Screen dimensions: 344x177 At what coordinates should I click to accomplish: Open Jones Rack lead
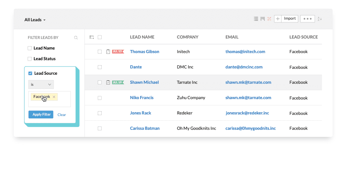point(141,113)
